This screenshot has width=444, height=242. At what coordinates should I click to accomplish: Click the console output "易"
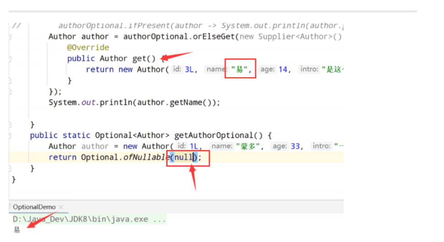click(17, 230)
